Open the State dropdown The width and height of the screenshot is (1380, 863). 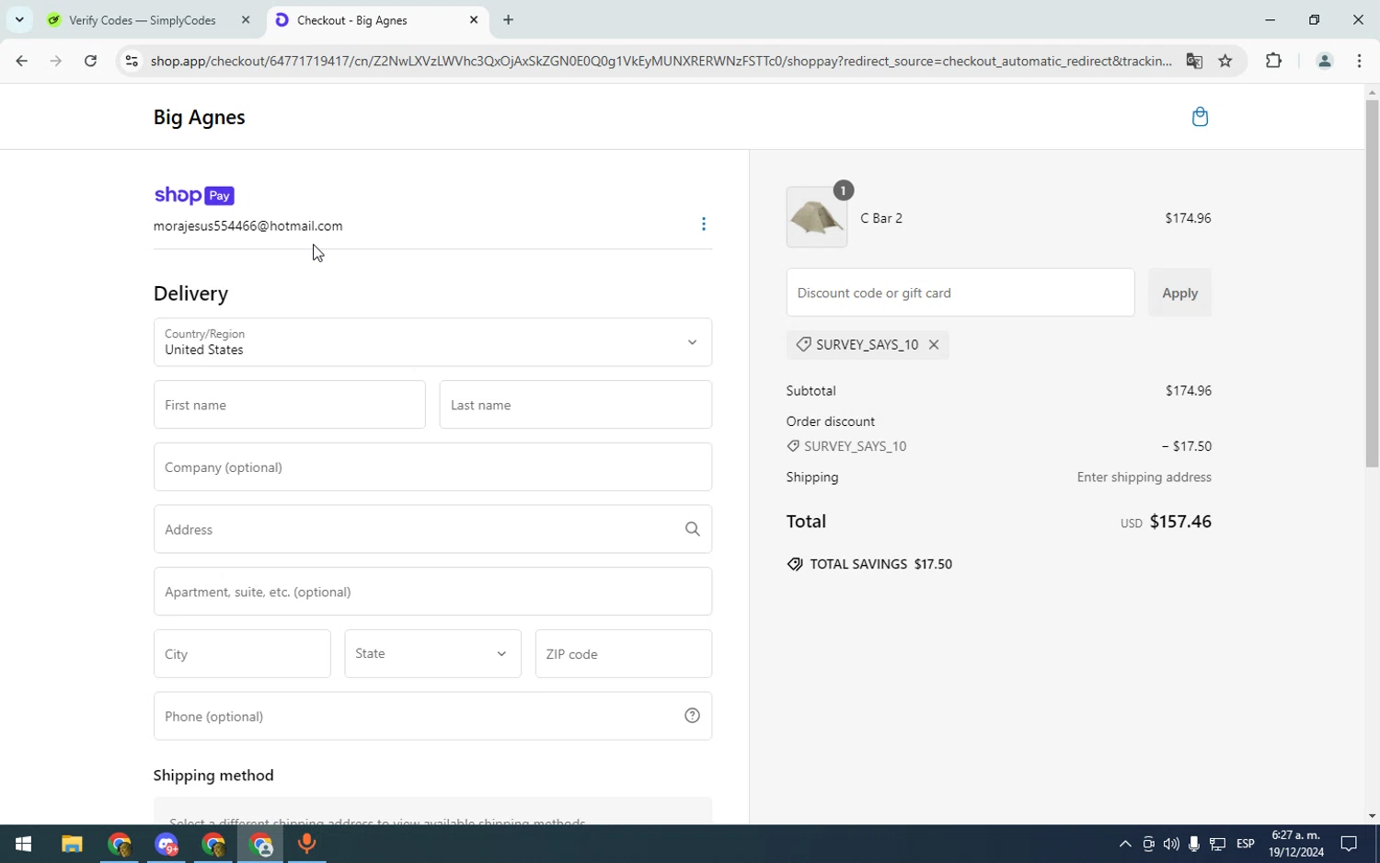(x=432, y=653)
